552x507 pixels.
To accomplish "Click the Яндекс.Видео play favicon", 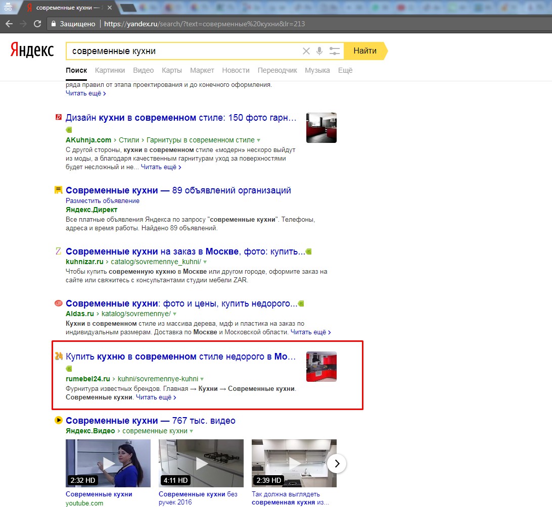I will click(x=59, y=420).
